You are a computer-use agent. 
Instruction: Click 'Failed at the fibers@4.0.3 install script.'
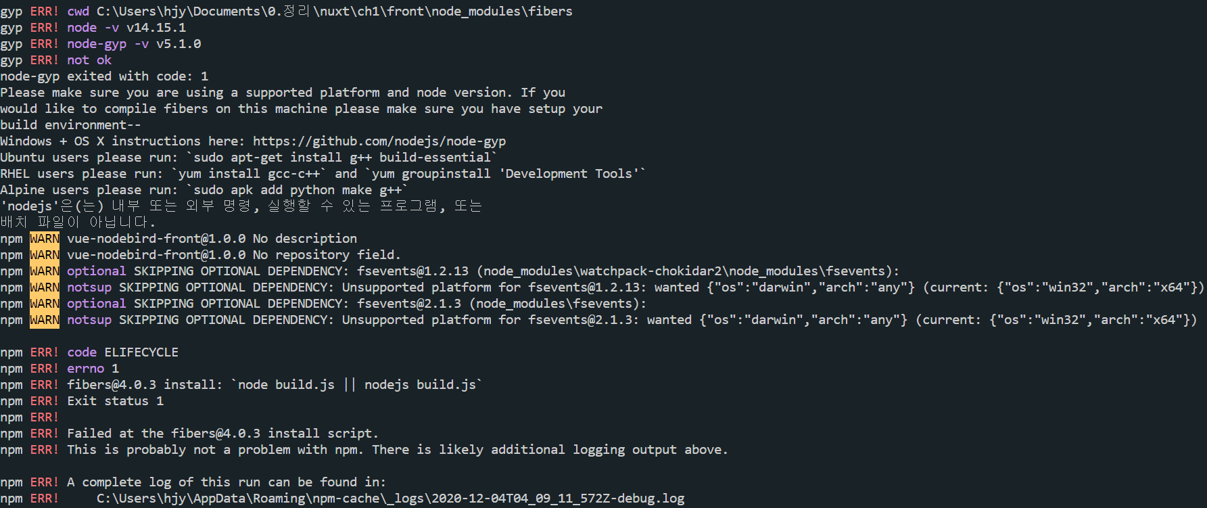pyautogui.click(x=222, y=434)
